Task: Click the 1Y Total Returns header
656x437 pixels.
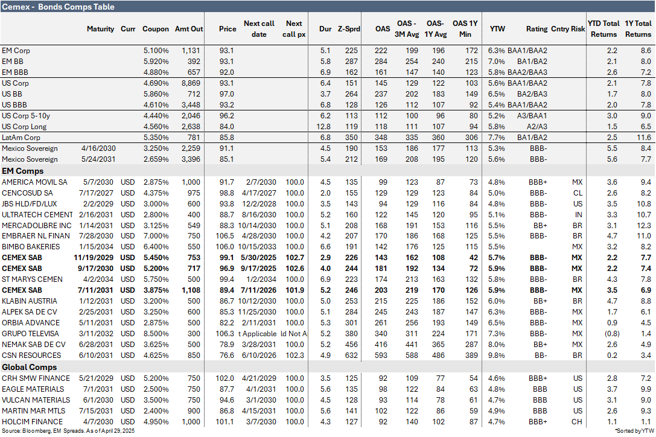Action: pyautogui.click(x=638, y=29)
